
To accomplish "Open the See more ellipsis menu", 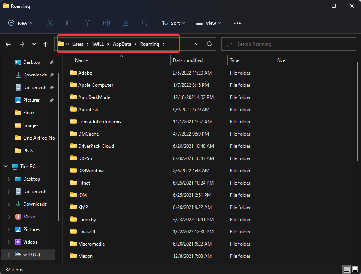I will pyautogui.click(x=237, y=23).
